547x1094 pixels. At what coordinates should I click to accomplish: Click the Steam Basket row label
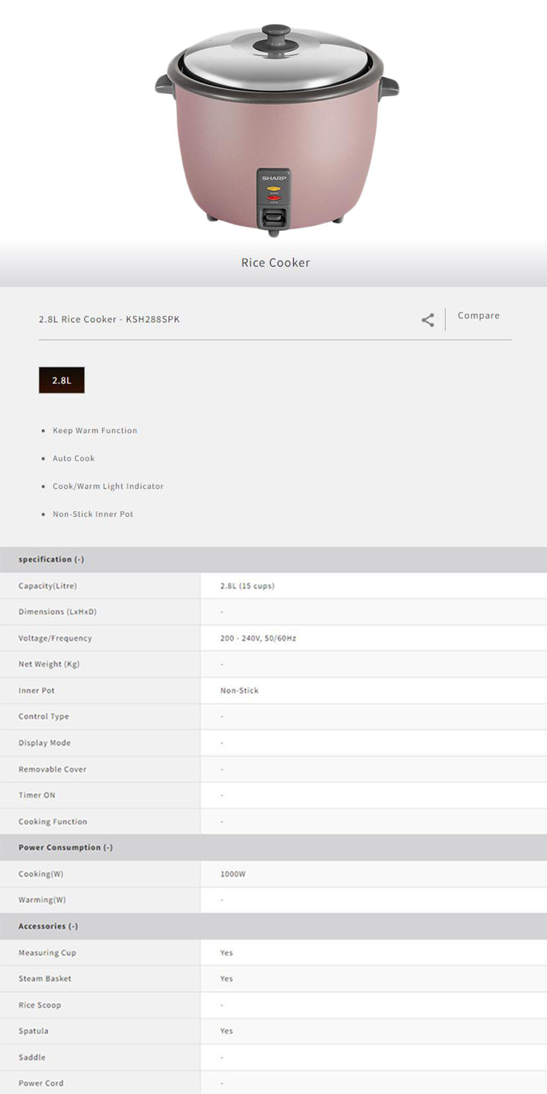[45, 979]
